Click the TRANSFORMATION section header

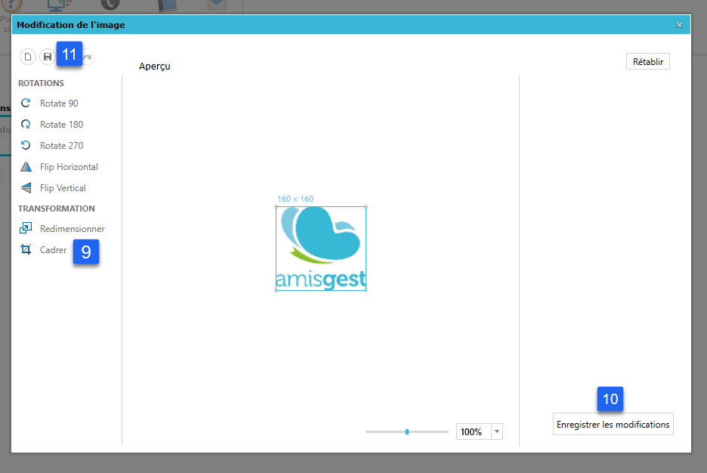pyautogui.click(x=57, y=209)
